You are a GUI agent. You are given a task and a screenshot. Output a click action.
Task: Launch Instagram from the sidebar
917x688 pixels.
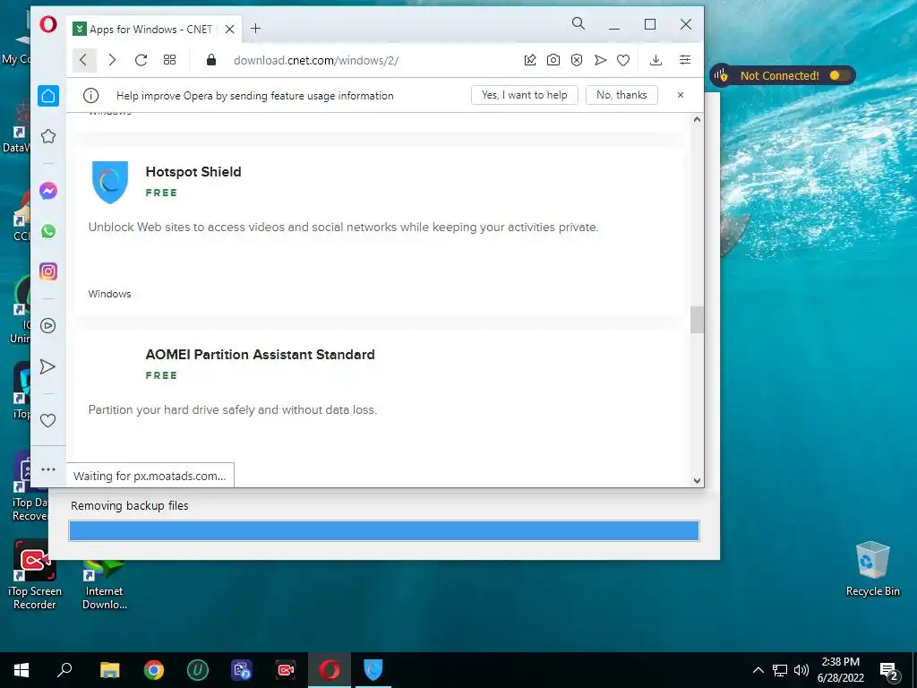point(48,271)
